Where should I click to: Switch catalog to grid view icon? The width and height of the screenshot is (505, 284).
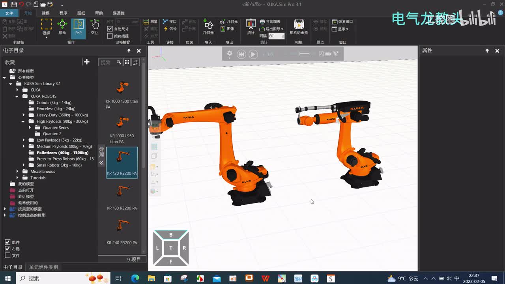coord(127,62)
